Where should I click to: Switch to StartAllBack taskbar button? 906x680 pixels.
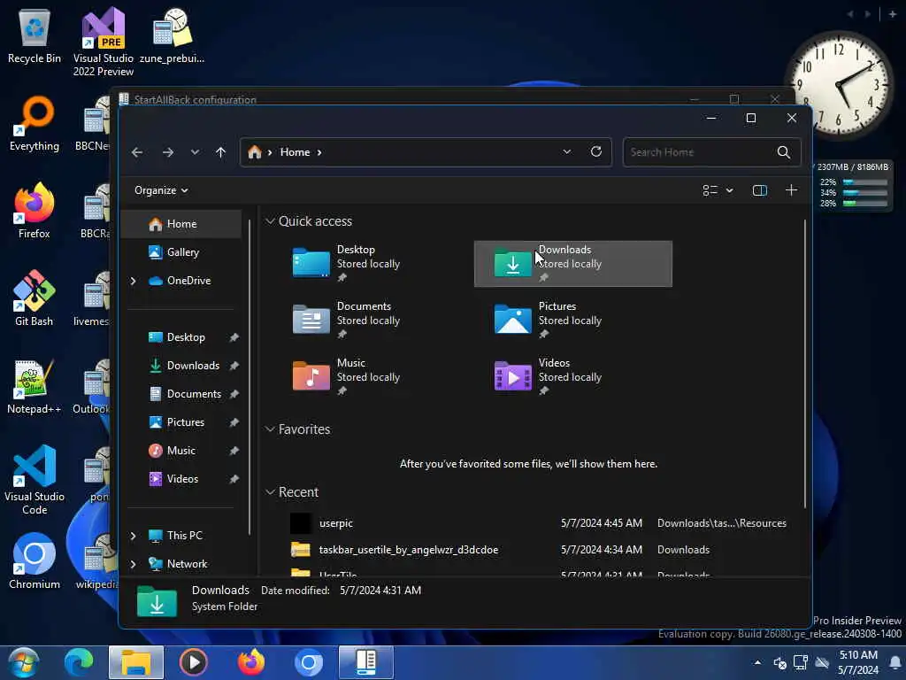coord(365,662)
